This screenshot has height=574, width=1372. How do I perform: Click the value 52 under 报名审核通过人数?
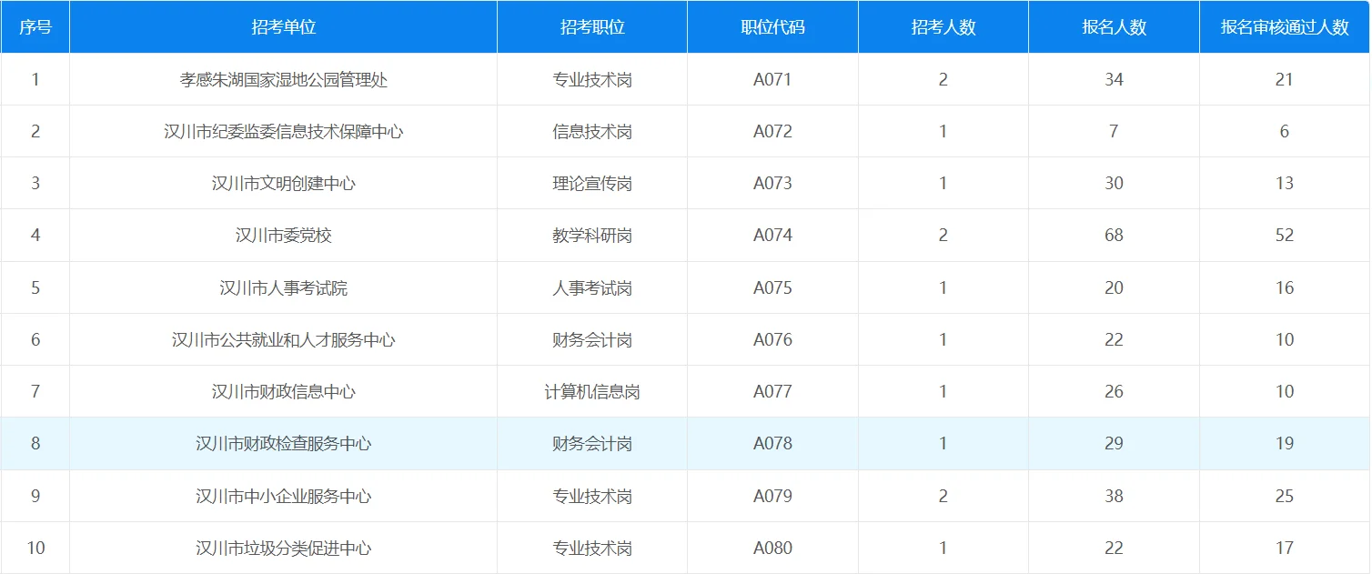(x=1285, y=235)
